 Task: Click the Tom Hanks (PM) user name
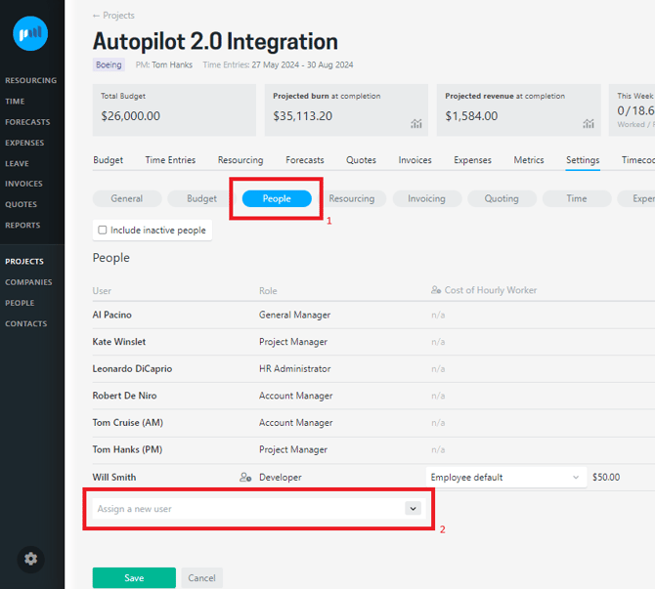[x=127, y=449]
